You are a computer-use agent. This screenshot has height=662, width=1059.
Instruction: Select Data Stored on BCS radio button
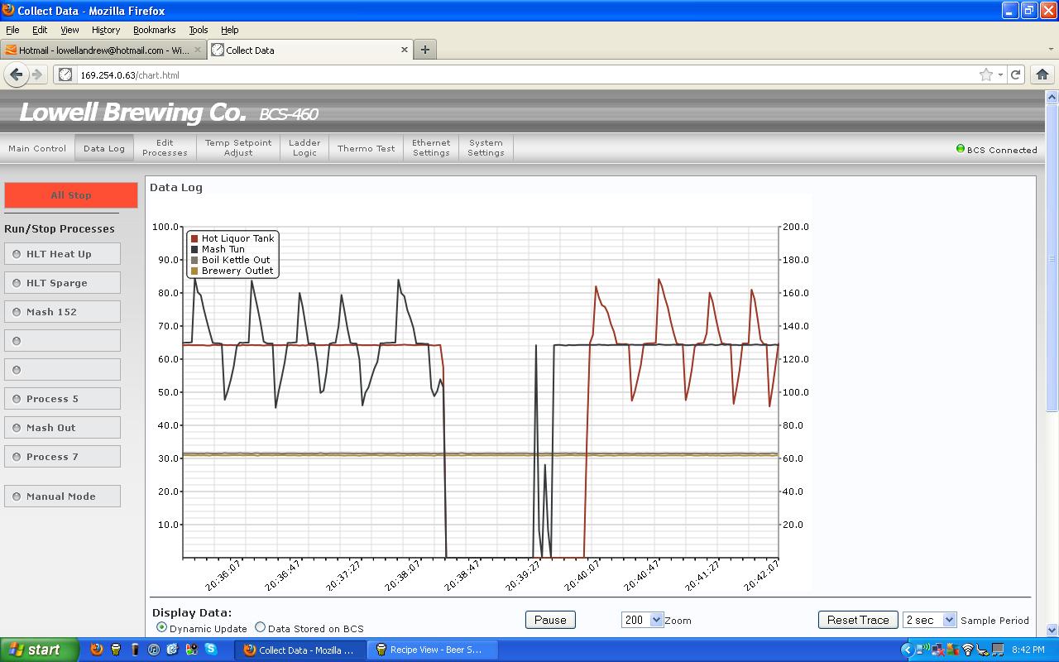tap(260, 628)
